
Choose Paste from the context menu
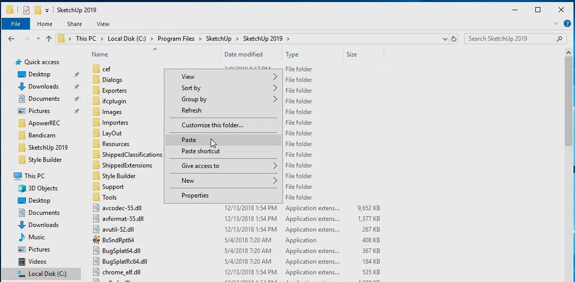189,140
